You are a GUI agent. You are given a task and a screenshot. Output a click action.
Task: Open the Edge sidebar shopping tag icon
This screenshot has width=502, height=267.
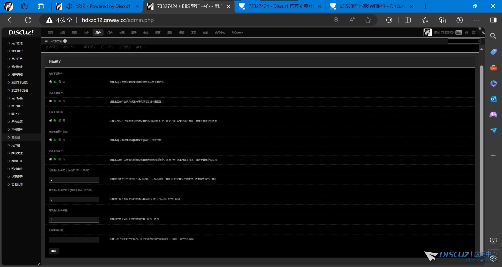[x=493, y=52]
